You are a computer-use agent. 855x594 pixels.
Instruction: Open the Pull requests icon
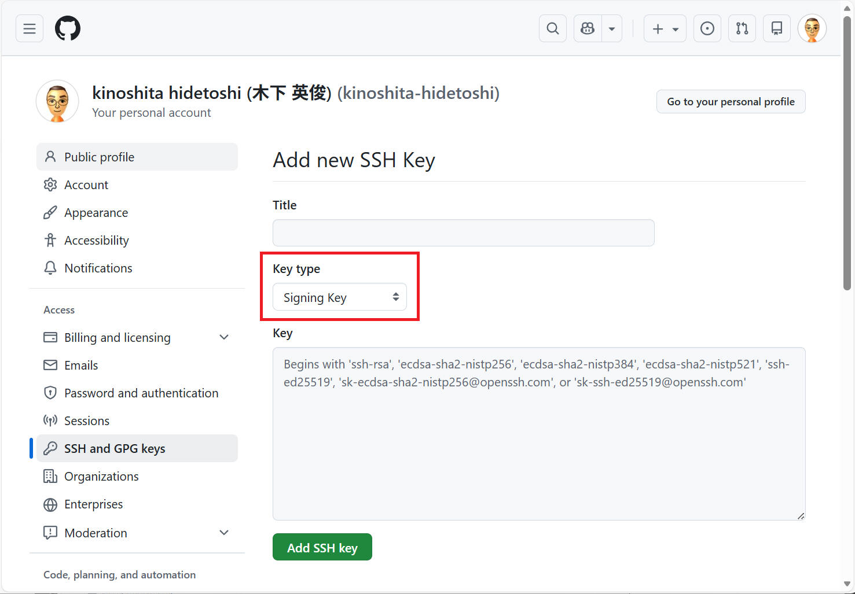click(x=742, y=28)
